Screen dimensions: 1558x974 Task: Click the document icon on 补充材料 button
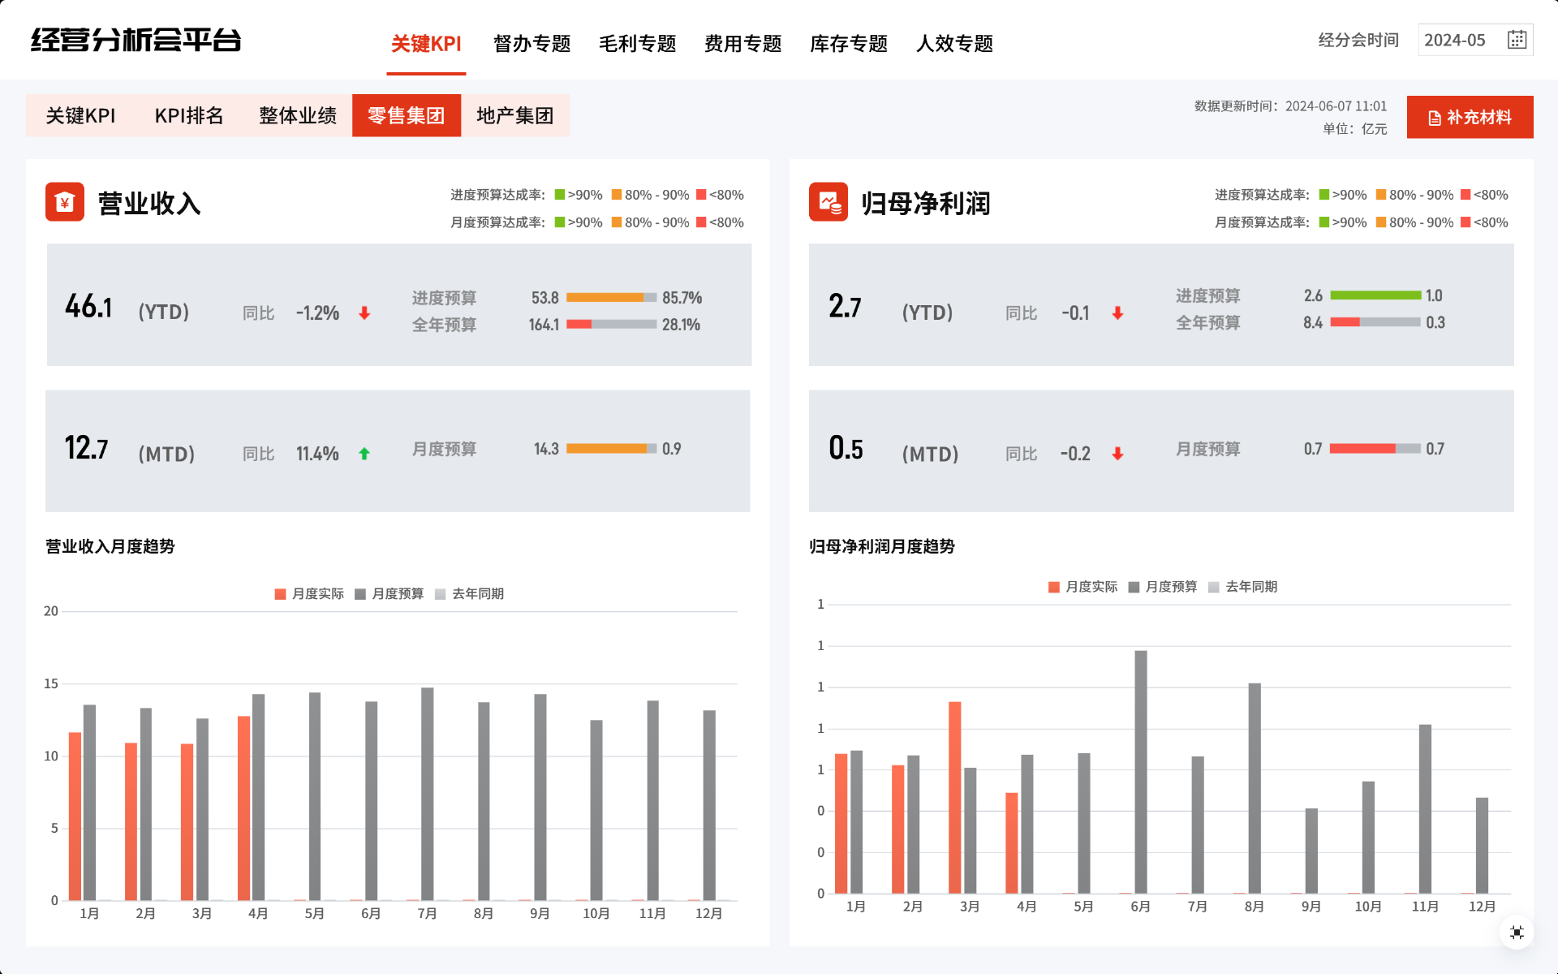(x=1434, y=118)
